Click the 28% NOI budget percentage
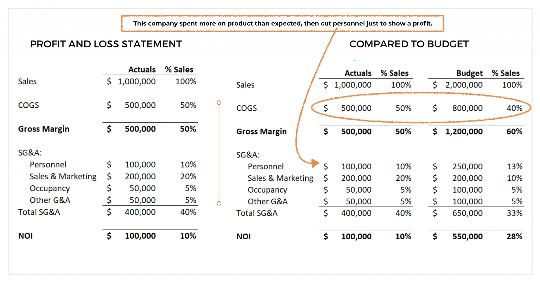 514,236
